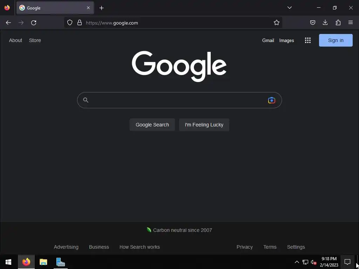Open the clock showing 9:18 PM

pyautogui.click(x=329, y=262)
